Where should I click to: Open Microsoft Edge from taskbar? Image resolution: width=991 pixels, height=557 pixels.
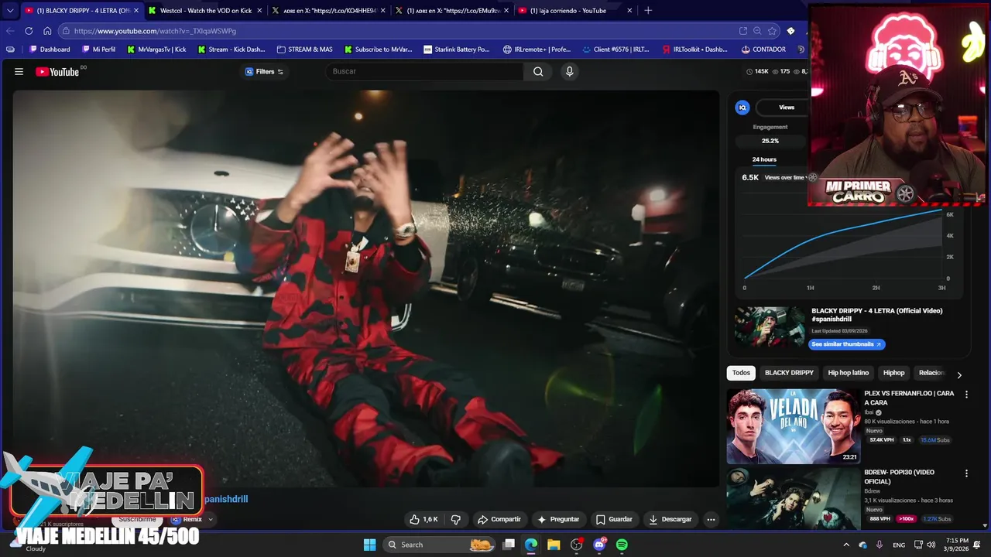(x=530, y=545)
